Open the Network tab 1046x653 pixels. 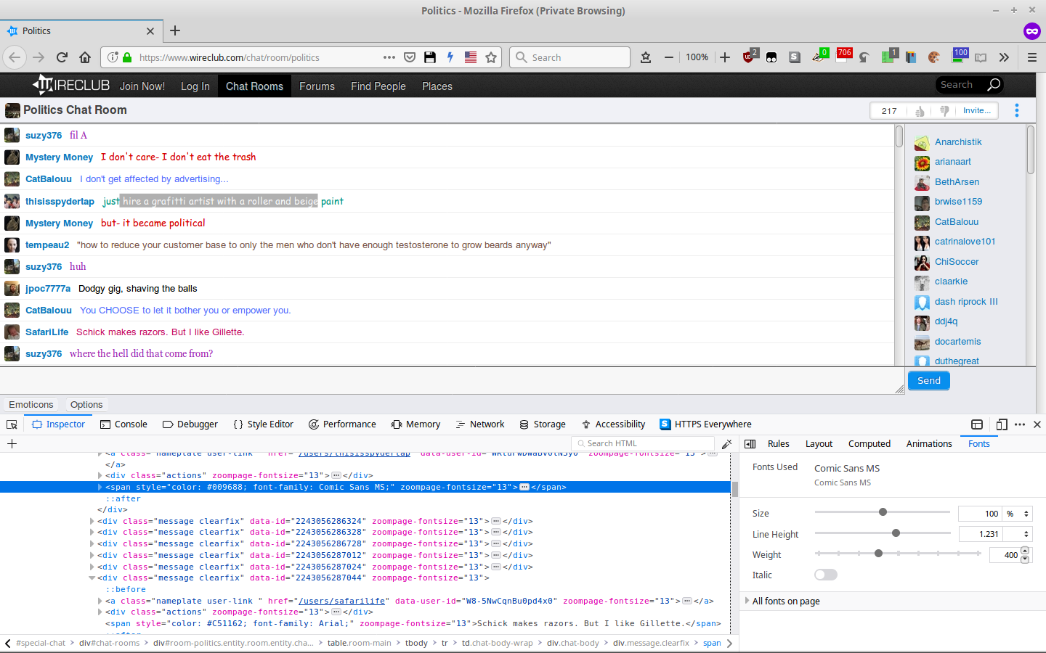479,424
